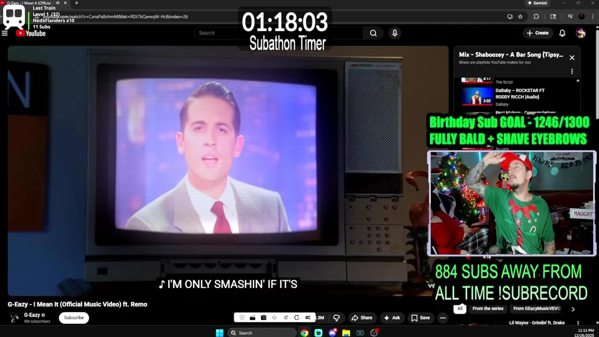Click the Google Lens search icon in toolbar
The image size is (599, 337).
(553, 16)
